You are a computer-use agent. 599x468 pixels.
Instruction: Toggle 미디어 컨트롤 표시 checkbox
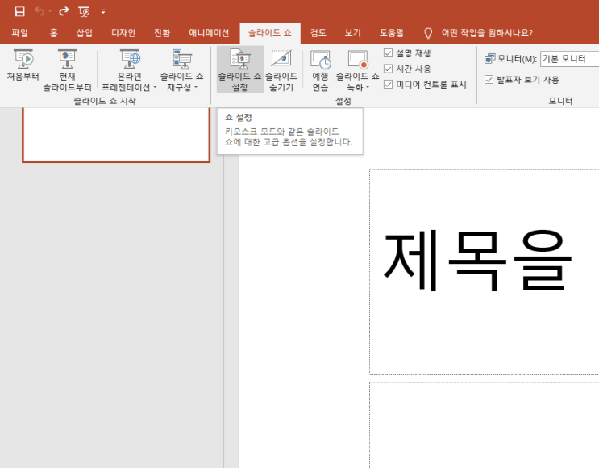(389, 84)
